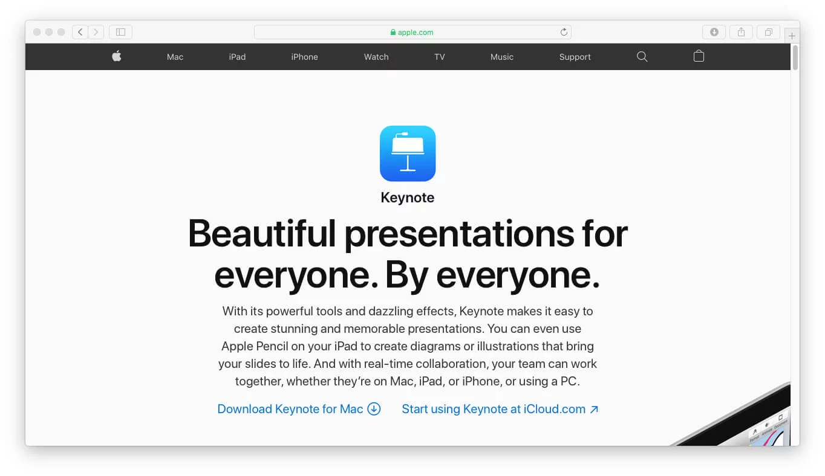Viewport: 825px width, 476px height.
Task: Click the download arrow circle icon next to Download Keynote for Mac
Action: [374, 409]
